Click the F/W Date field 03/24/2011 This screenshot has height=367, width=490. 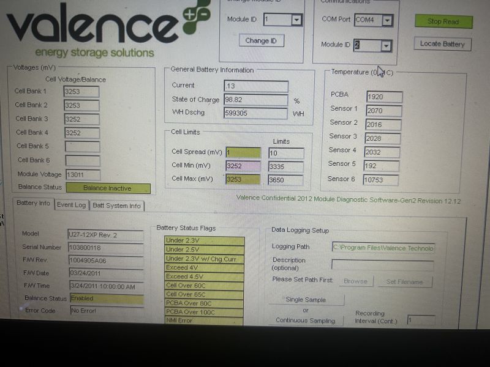pyautogui.click(x=107, y=273)
